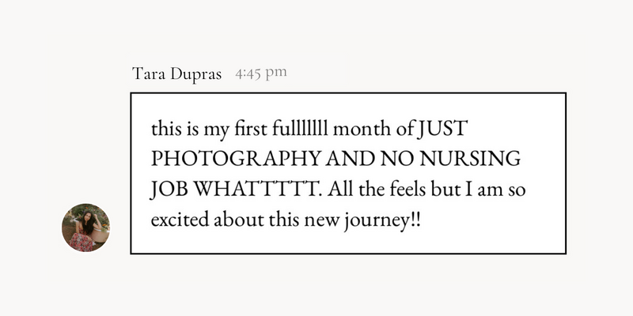Image resolution: width=633 pixels, height=316 pixels.
Task: Click the word journey!! at message end
Action: coord(382,221)
